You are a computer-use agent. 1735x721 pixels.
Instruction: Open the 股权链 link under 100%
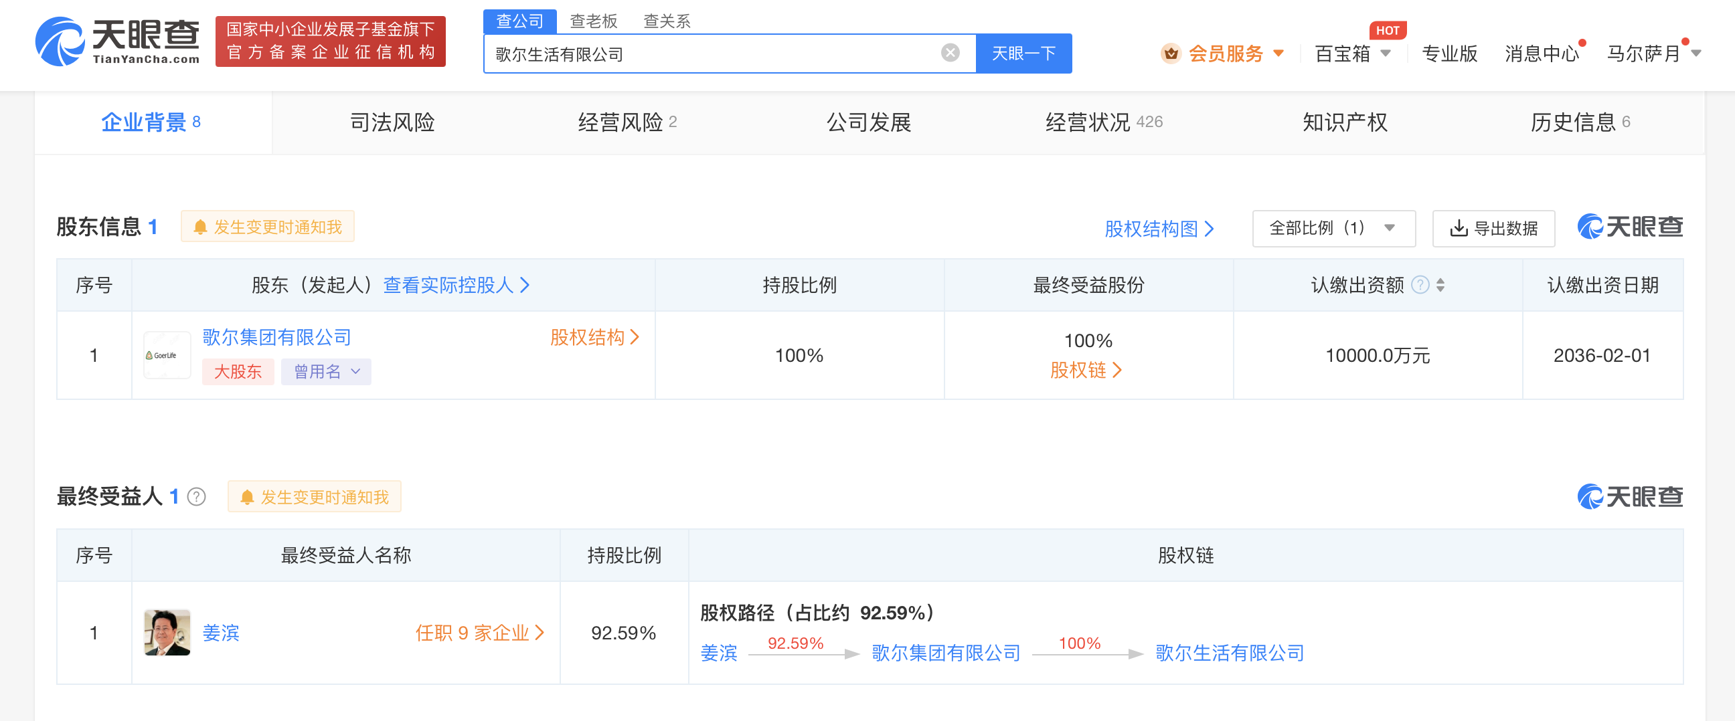[1086, 370]
